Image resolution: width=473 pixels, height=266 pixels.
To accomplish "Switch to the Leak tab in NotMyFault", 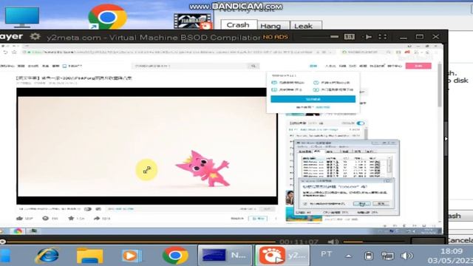I will coord(304,26).
